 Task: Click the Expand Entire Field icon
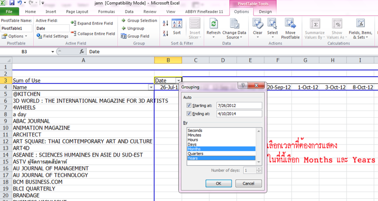pyautogui.click(x=74, y=23)
